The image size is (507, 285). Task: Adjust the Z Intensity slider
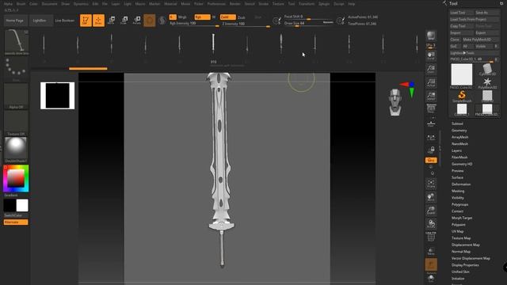(x=246, y=24)
